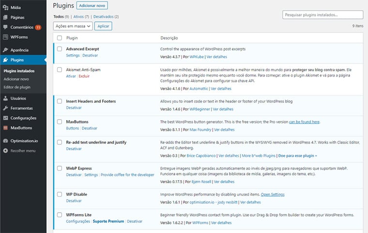Click 'Doe para esse plugin' link

(297, 155)
